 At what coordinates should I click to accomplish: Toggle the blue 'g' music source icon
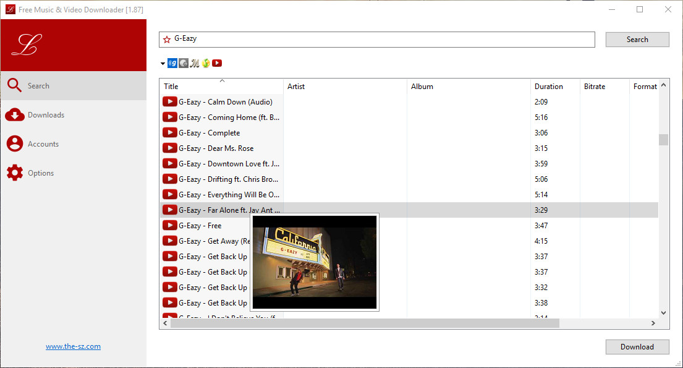click(x=172, y=63)
